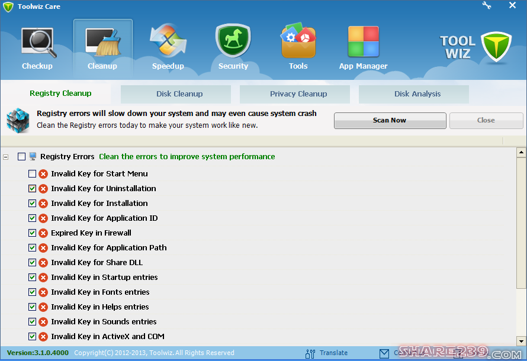Viewport: 527px width, 361px height.
Task: Check the Registry Errors parent checkbox
Action: coord(21,156)
